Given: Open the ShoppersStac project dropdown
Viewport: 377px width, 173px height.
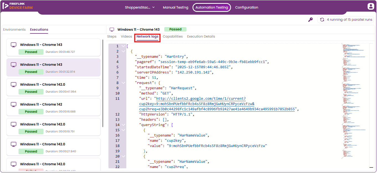Looking at the screenshot, I should [140, 7].
